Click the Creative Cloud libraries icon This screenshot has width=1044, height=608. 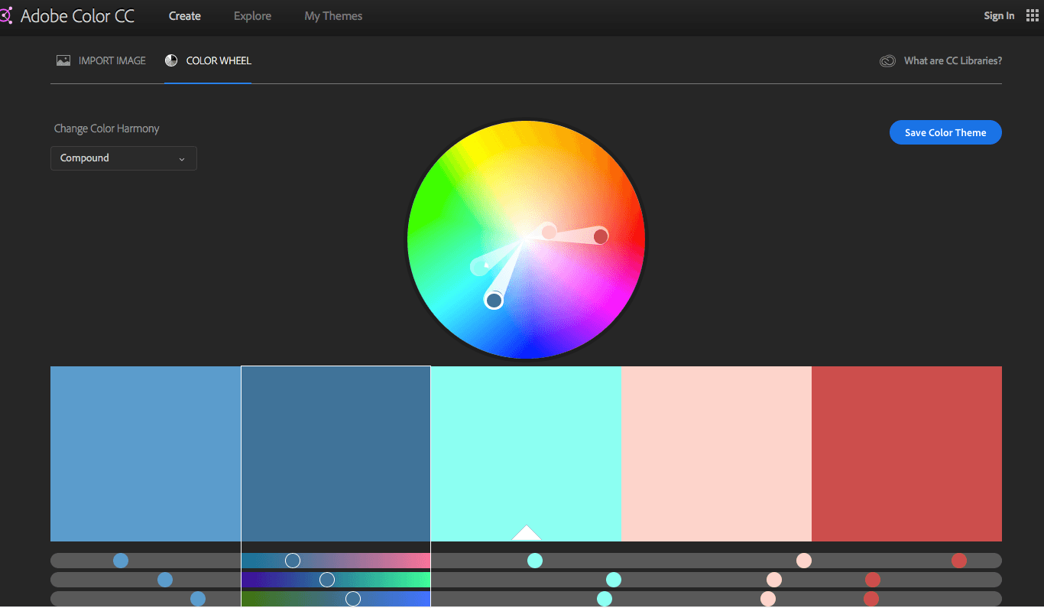(887, 61)
